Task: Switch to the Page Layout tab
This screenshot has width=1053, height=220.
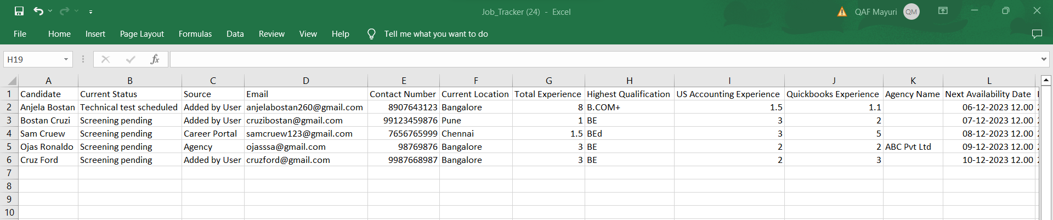Action: (141, 34)
